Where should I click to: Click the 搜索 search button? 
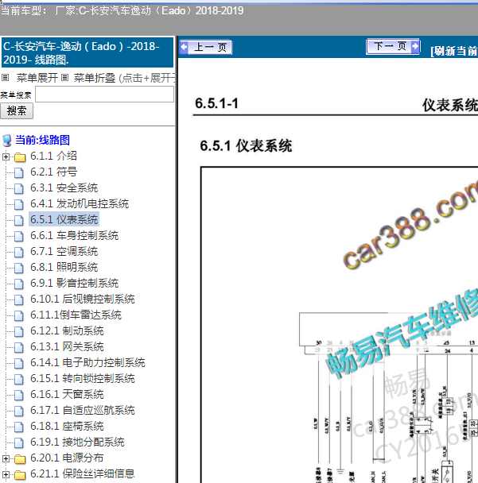click(17, 111)
